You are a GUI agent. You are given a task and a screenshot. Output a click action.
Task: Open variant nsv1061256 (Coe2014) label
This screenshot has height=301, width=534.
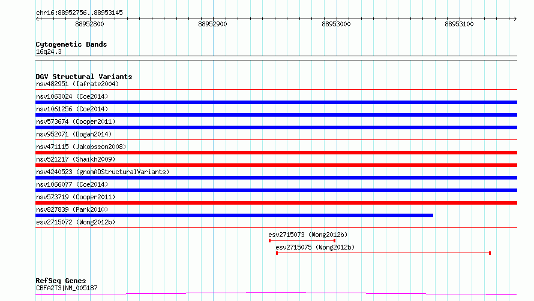(72, 109)
